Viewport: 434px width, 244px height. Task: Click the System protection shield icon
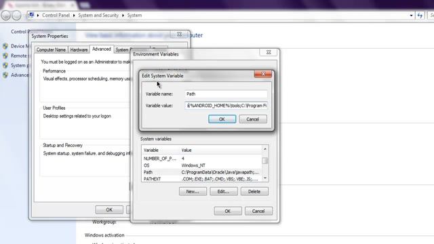5,66
